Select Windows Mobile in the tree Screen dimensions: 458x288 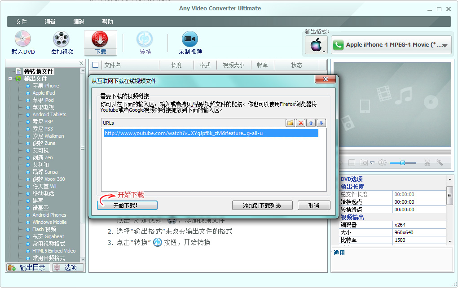(x=49, y=222)
